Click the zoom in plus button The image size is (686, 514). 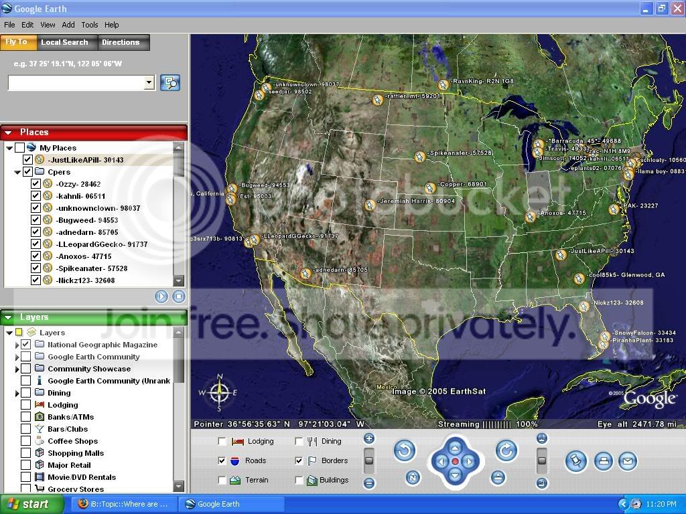tap(369, 438)
